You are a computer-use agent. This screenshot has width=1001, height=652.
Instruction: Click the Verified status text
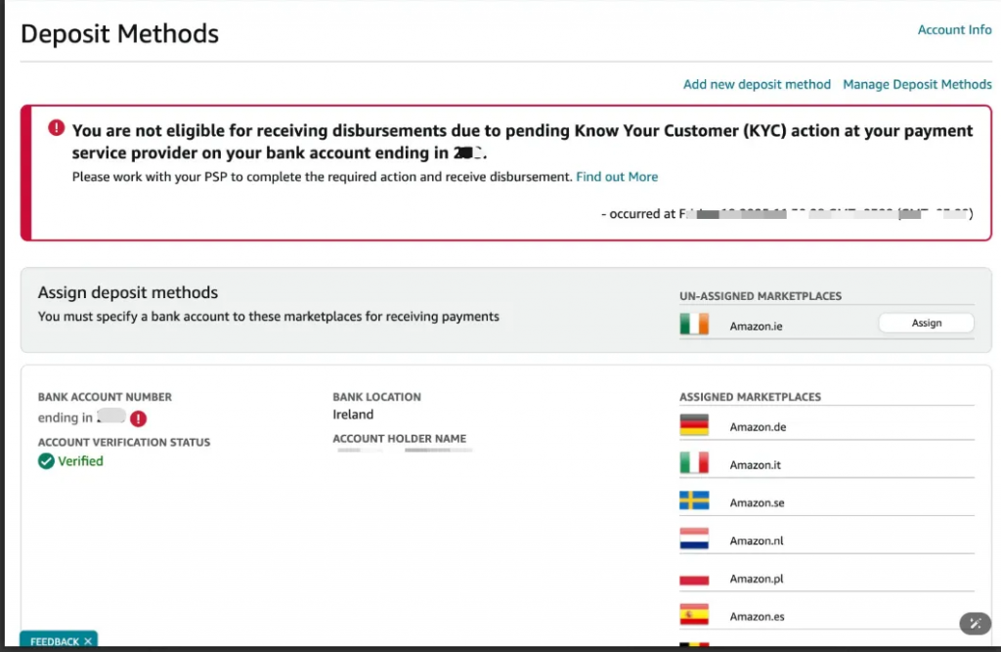80,461
